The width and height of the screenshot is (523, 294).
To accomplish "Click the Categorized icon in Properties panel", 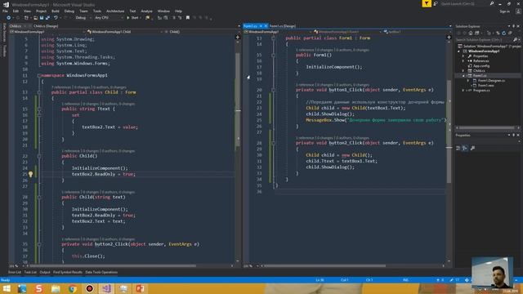I will pyautogui.click(x=458, y=148).
